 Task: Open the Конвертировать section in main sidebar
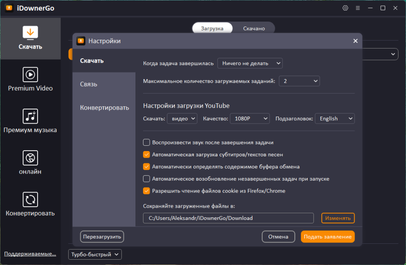coord(30,204)
